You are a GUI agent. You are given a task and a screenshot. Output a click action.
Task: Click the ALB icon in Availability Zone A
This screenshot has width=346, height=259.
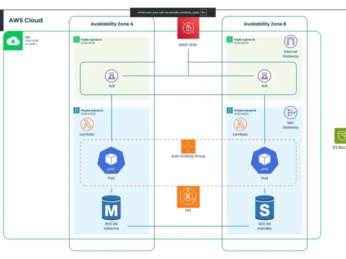(x=112, y=76)
